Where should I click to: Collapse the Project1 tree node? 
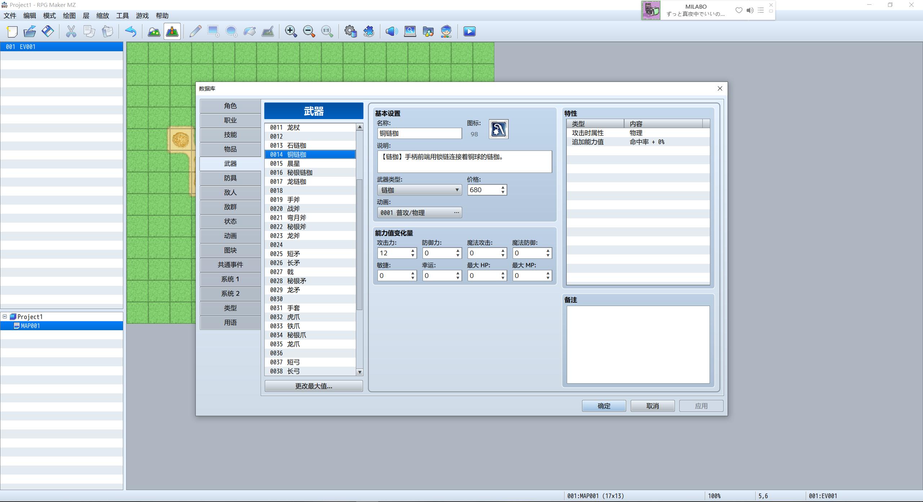pyautogui.click(x=5, y=317)
